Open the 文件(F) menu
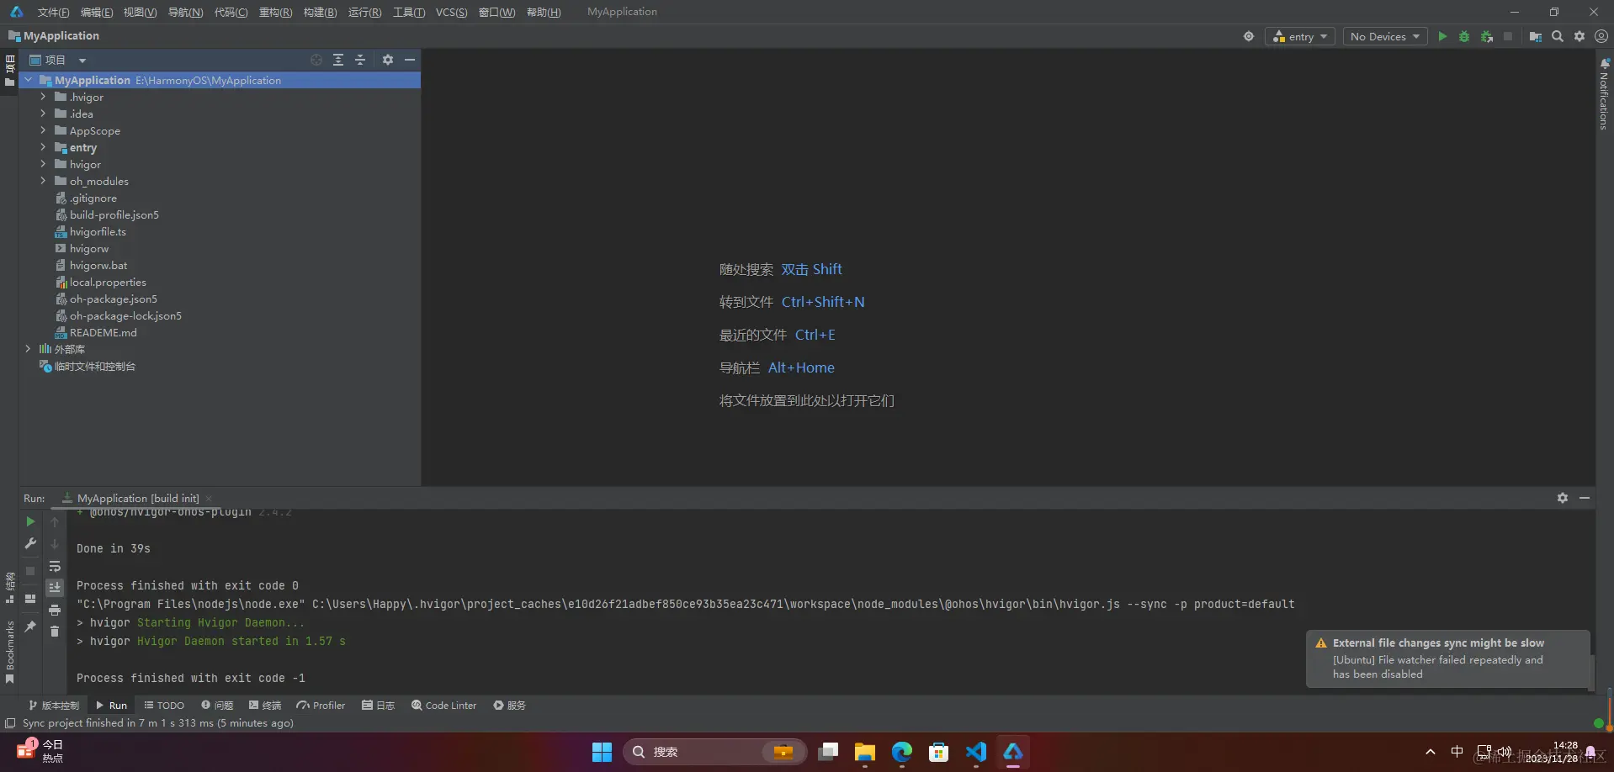 [x=53, y=12]
